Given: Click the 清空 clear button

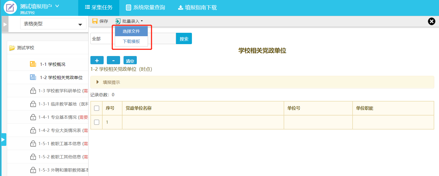Looking at the screenshot, I should tap(130, 60).
